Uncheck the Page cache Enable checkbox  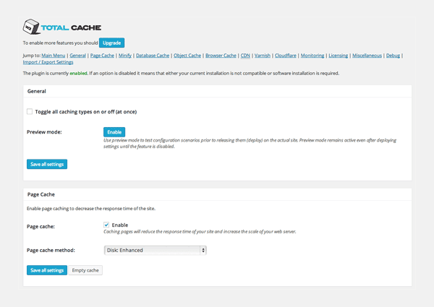106,225
